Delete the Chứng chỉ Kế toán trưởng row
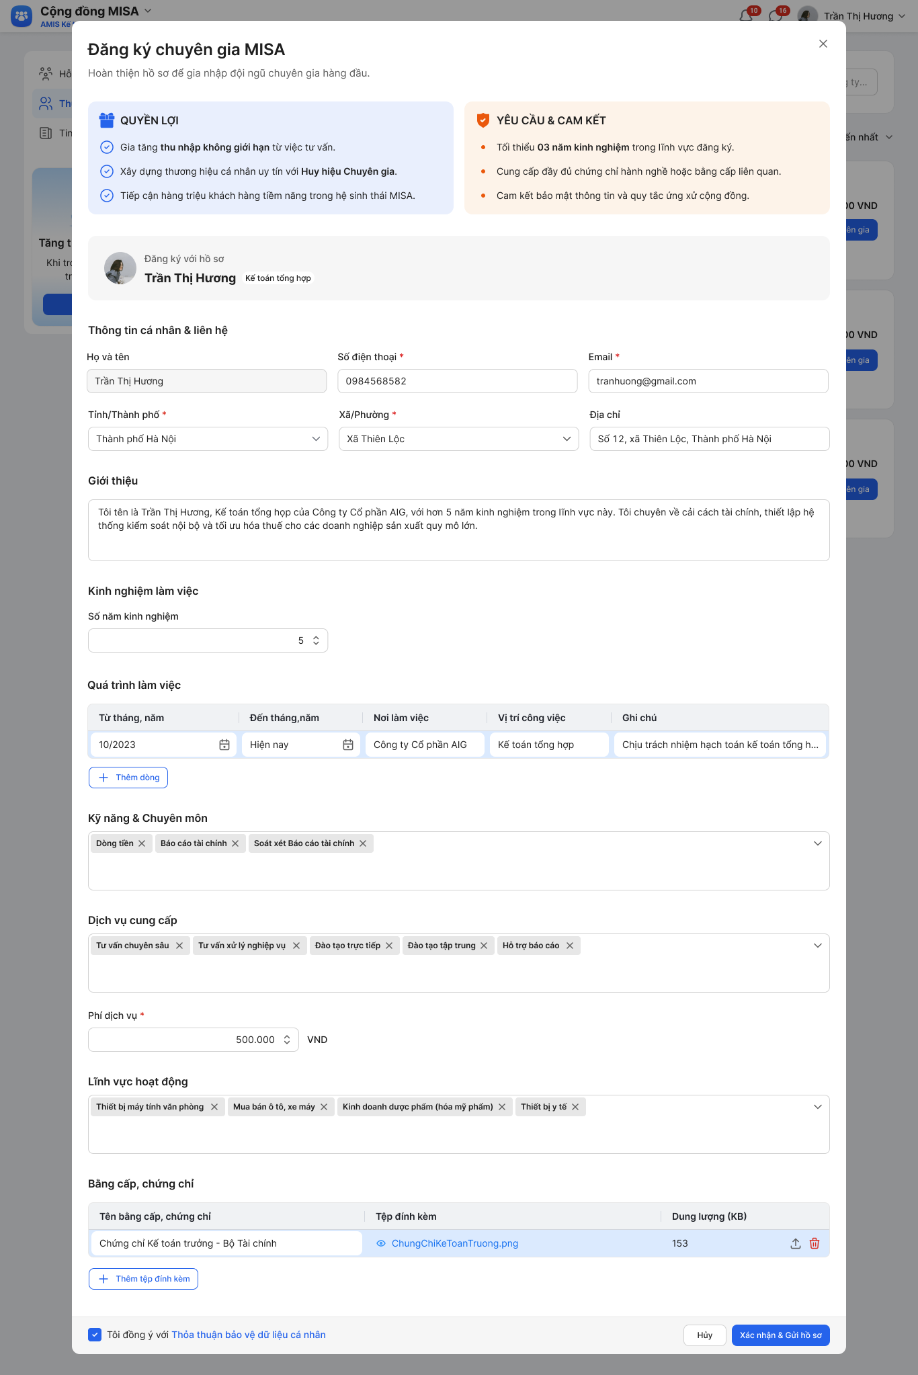This screenshot has height=1375, width=918. pyautogui.click(x=815, y=1243)
